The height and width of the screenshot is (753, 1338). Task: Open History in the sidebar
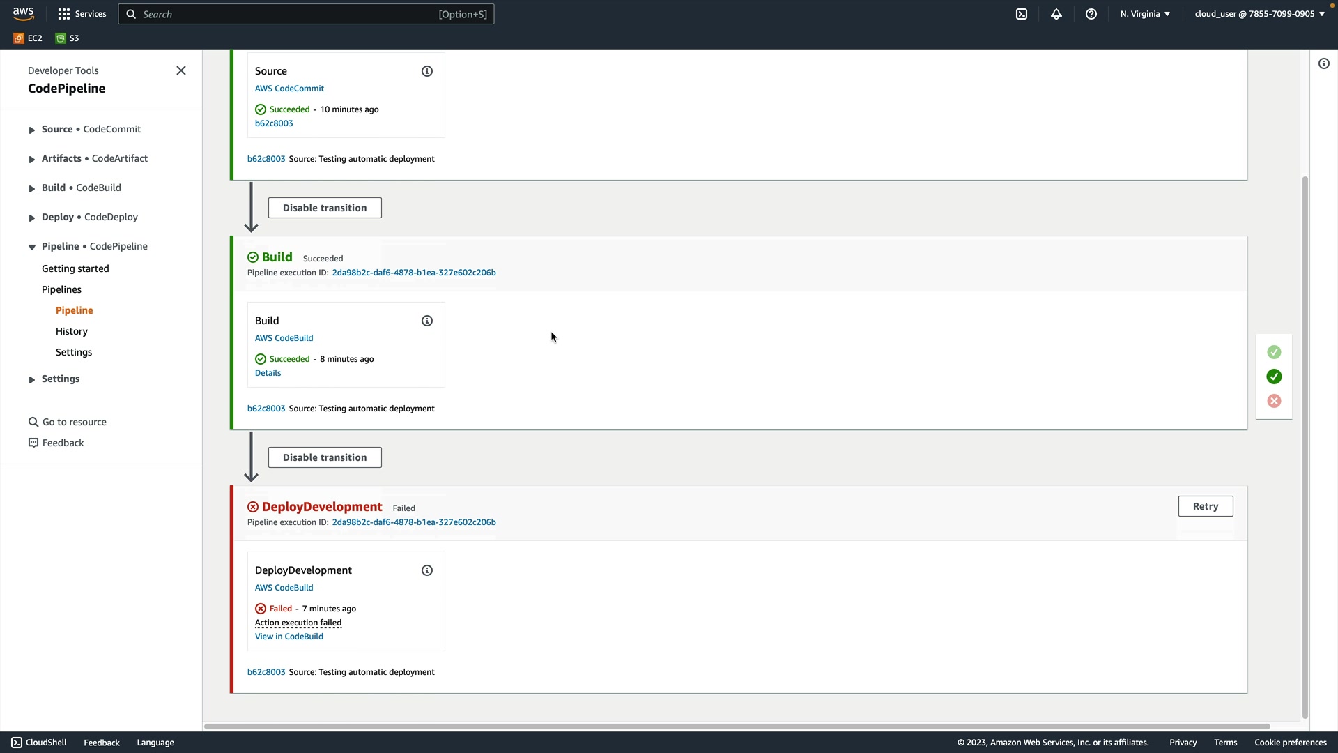72,331
